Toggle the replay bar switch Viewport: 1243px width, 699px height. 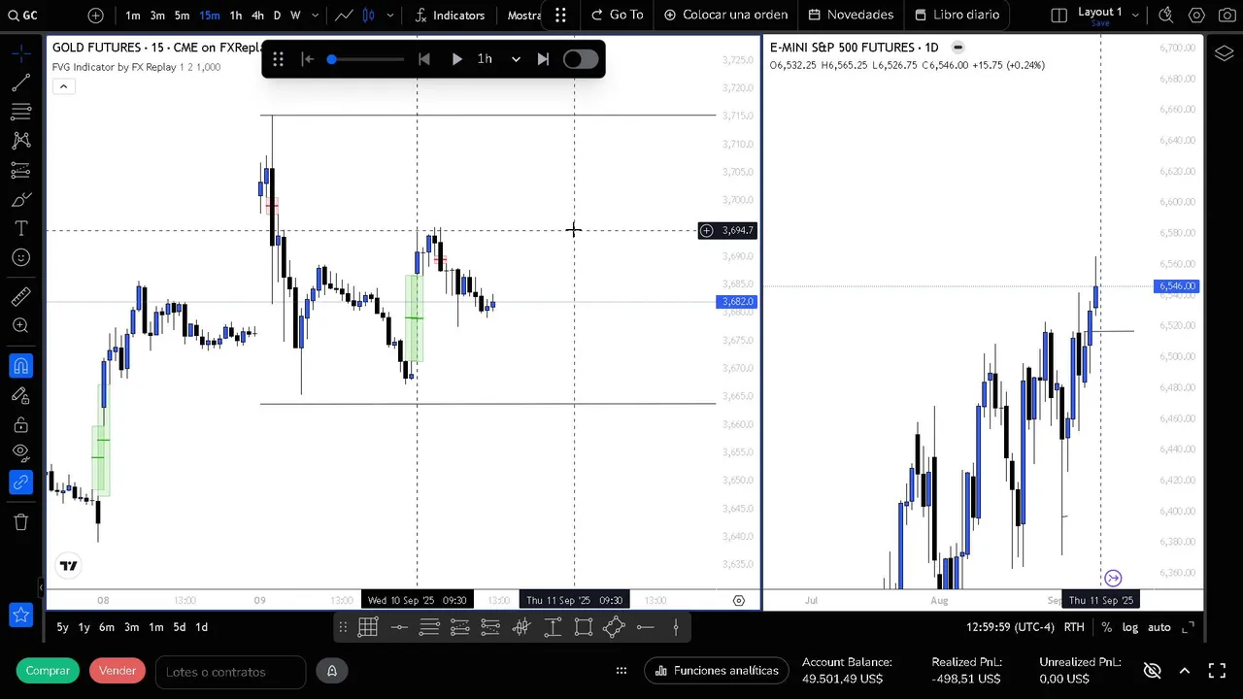pyautogui.click(x=580, y=59)
